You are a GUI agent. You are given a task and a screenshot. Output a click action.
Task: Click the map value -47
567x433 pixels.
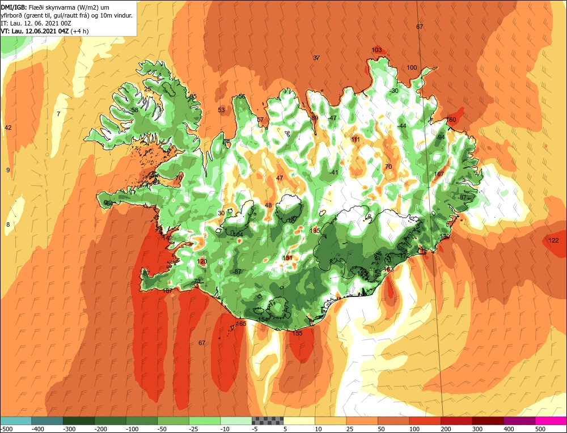[x=332, y=118]
